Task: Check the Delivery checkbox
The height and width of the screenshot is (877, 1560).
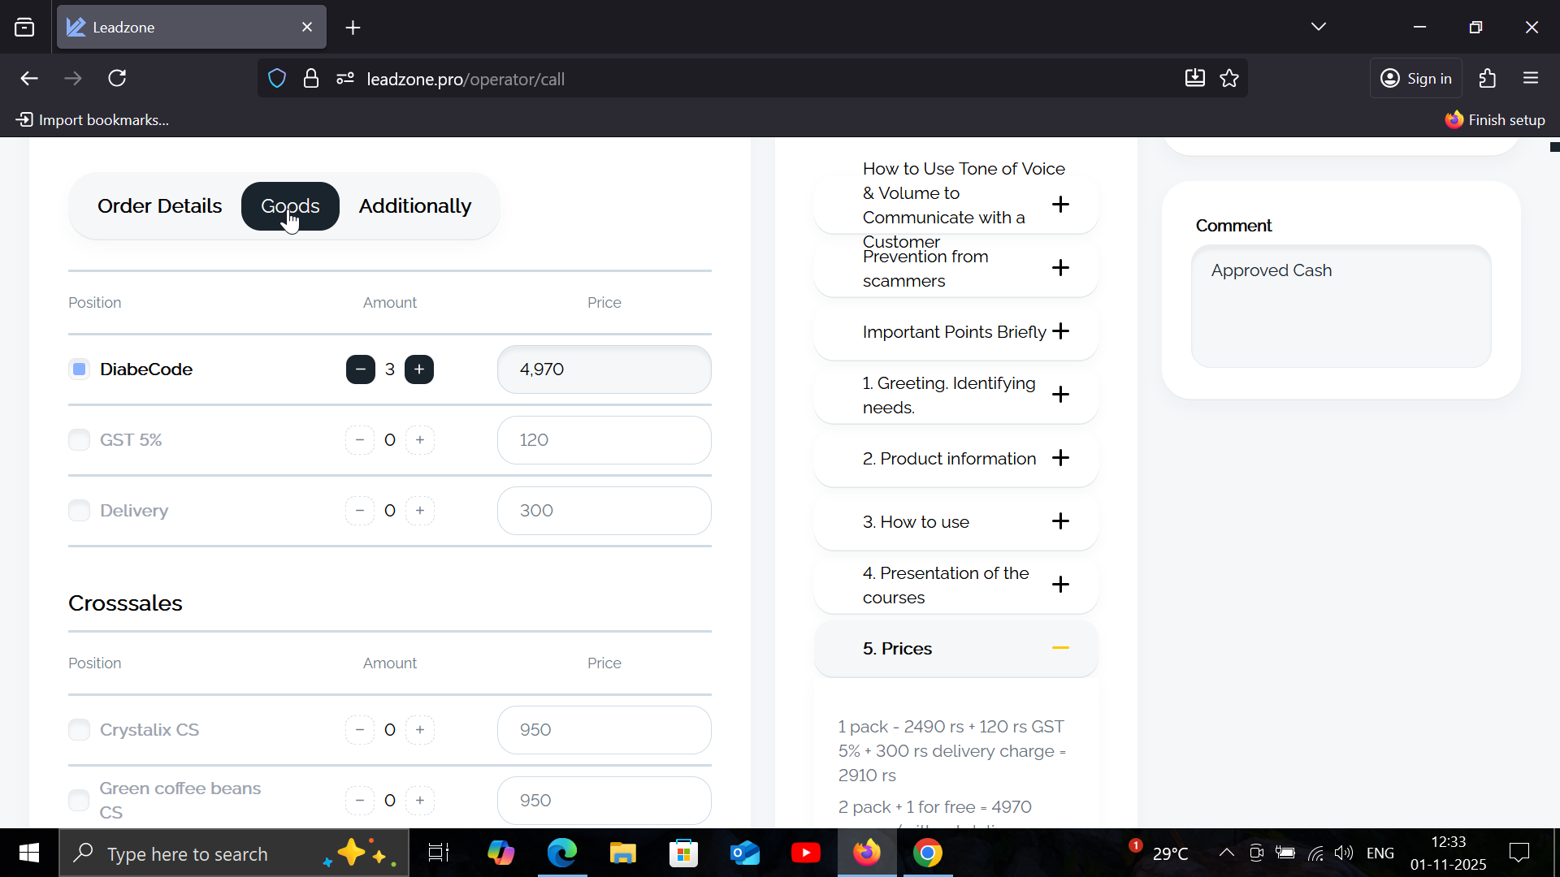Action: tap(79, 511)
